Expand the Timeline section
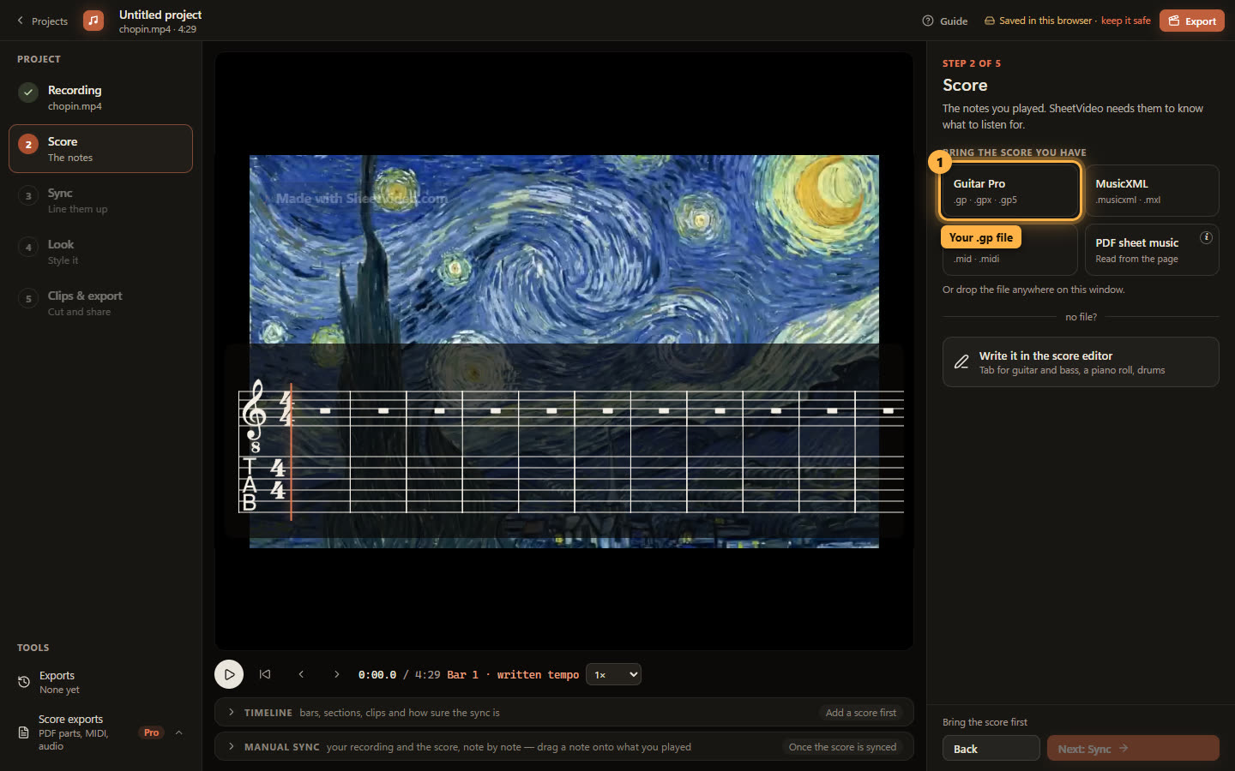 [x=563, y=713]
